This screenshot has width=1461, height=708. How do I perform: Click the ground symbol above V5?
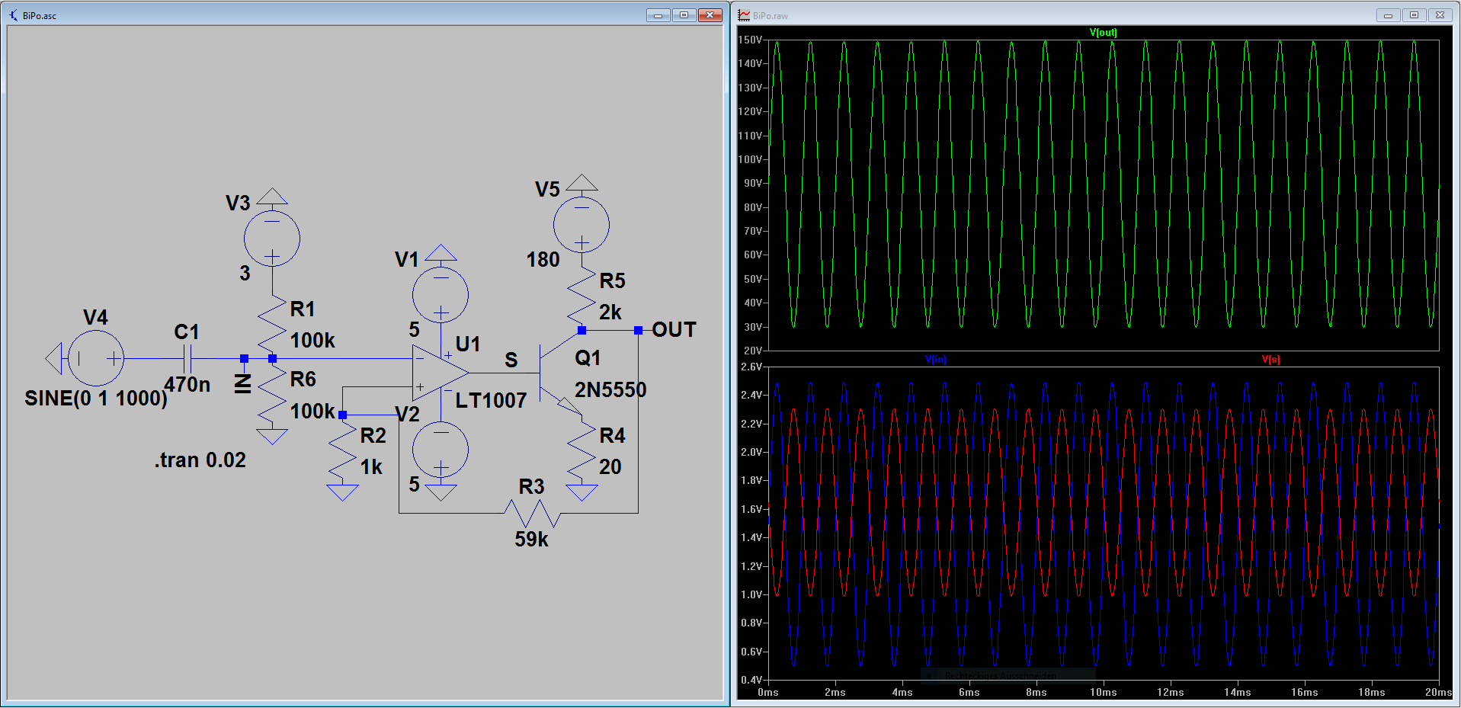[582, 182]
